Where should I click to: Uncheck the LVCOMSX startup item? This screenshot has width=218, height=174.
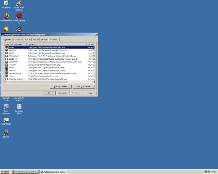7,65
